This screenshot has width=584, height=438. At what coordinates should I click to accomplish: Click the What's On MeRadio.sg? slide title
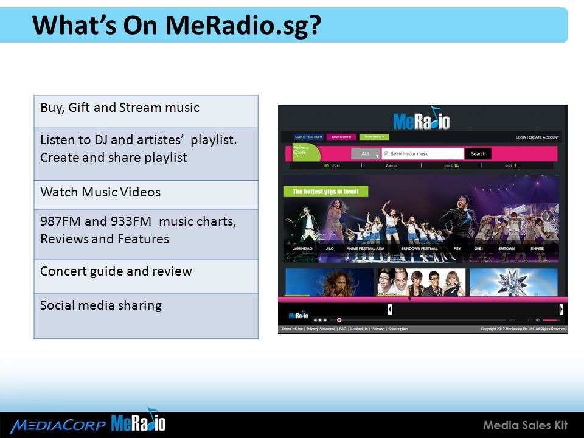coord(176,26)
